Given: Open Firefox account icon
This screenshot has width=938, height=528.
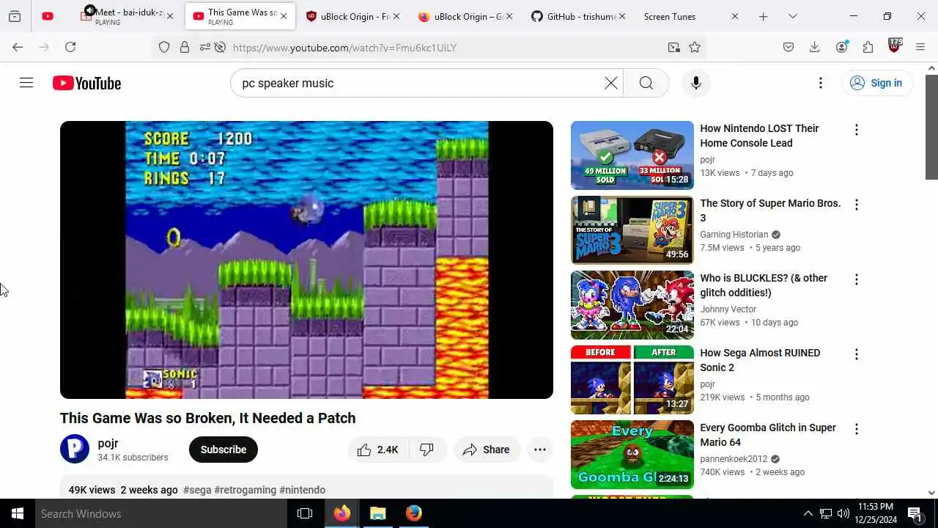Looking at the screenshot, I should 841,47.
